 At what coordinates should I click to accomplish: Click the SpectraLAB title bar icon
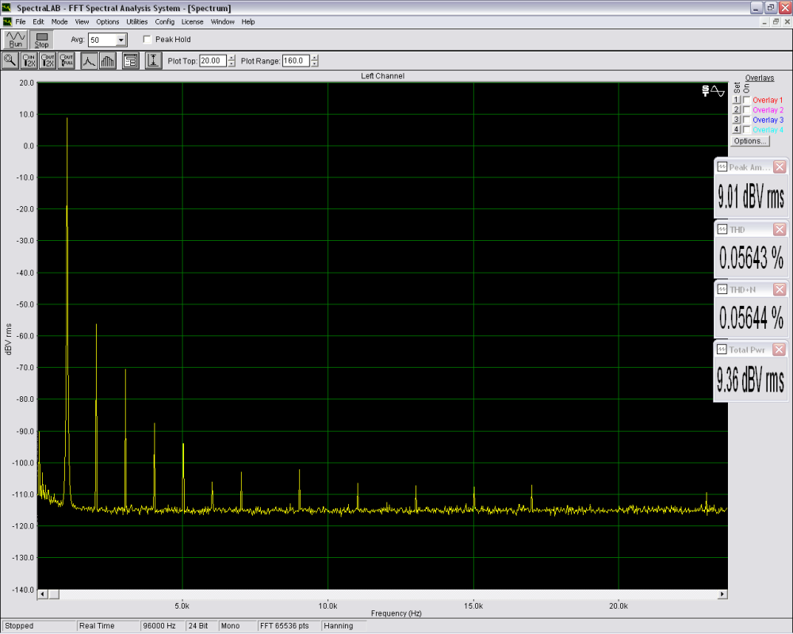[x=6, y=8]
